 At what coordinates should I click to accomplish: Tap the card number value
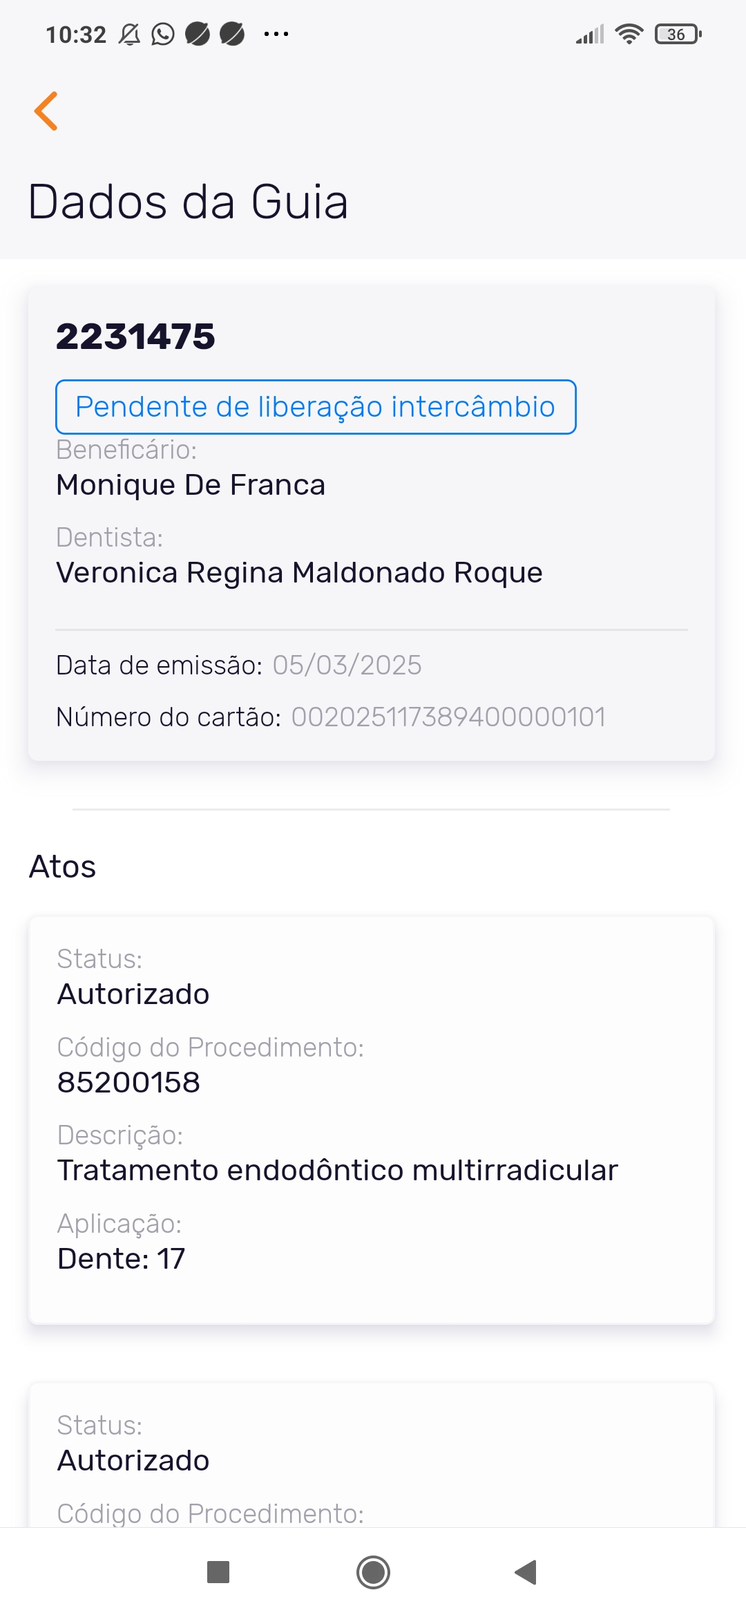(x=448, y=717)
